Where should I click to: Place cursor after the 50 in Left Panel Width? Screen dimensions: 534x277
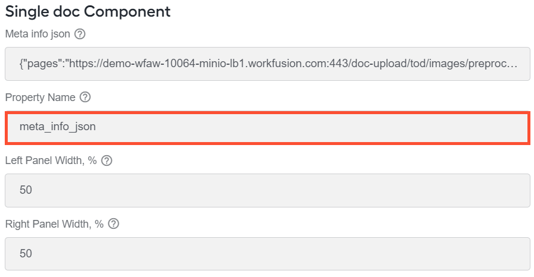tap(32, 190)
